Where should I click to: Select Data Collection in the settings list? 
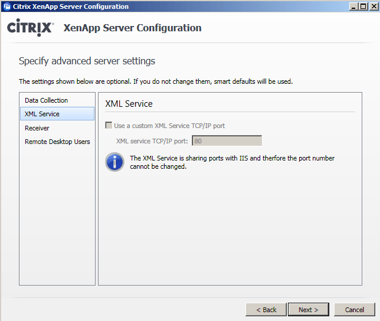tap(46, 100)
